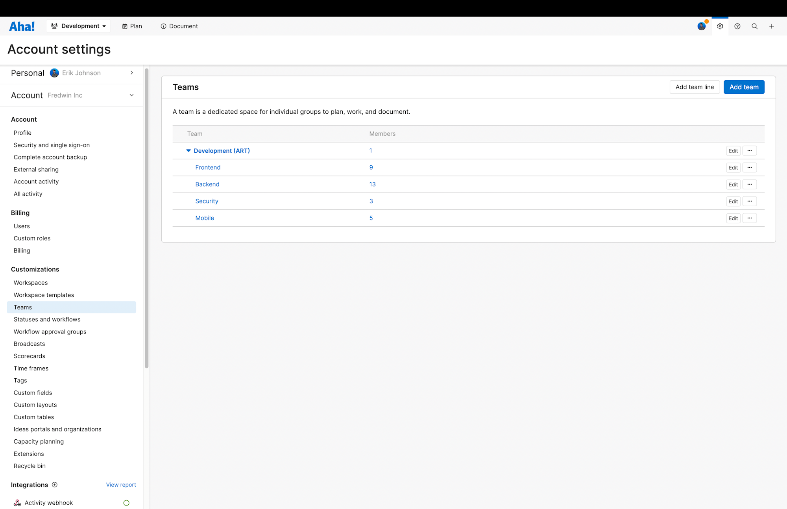Viewport: 787px width, 509px height.
Task: Expand the Personal Erik Johnson section
Action: pyautogui.click(x=131, y=73)
